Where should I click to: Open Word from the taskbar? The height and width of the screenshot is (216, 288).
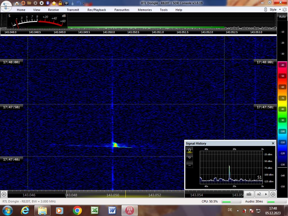coord(112,210)
